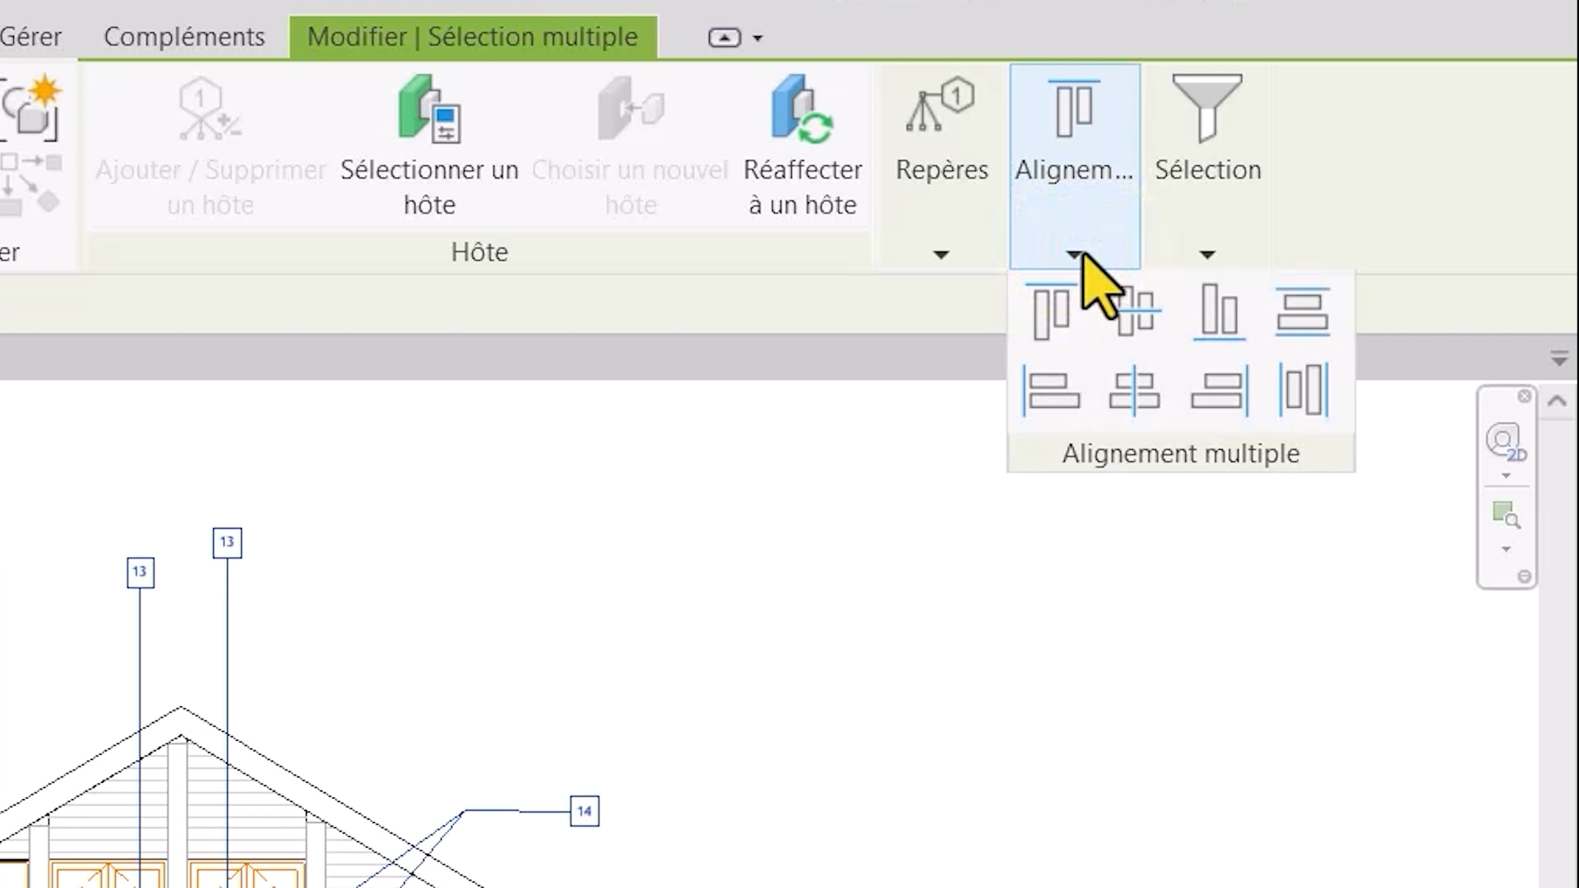
Task: Select tag 14 in the drawing
Action: 584,811
